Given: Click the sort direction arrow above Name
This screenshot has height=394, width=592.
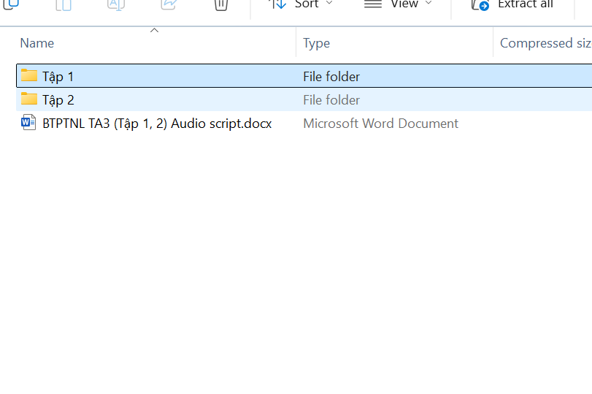Looking at the screenshot, I should 154,31.
